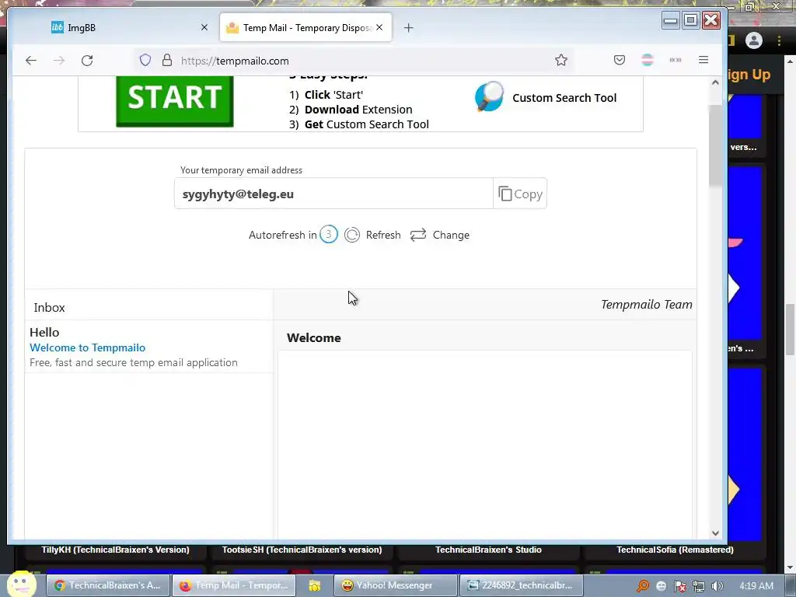Click the 4:19 AM clock
796x597 pixels.
pos(756,586)
